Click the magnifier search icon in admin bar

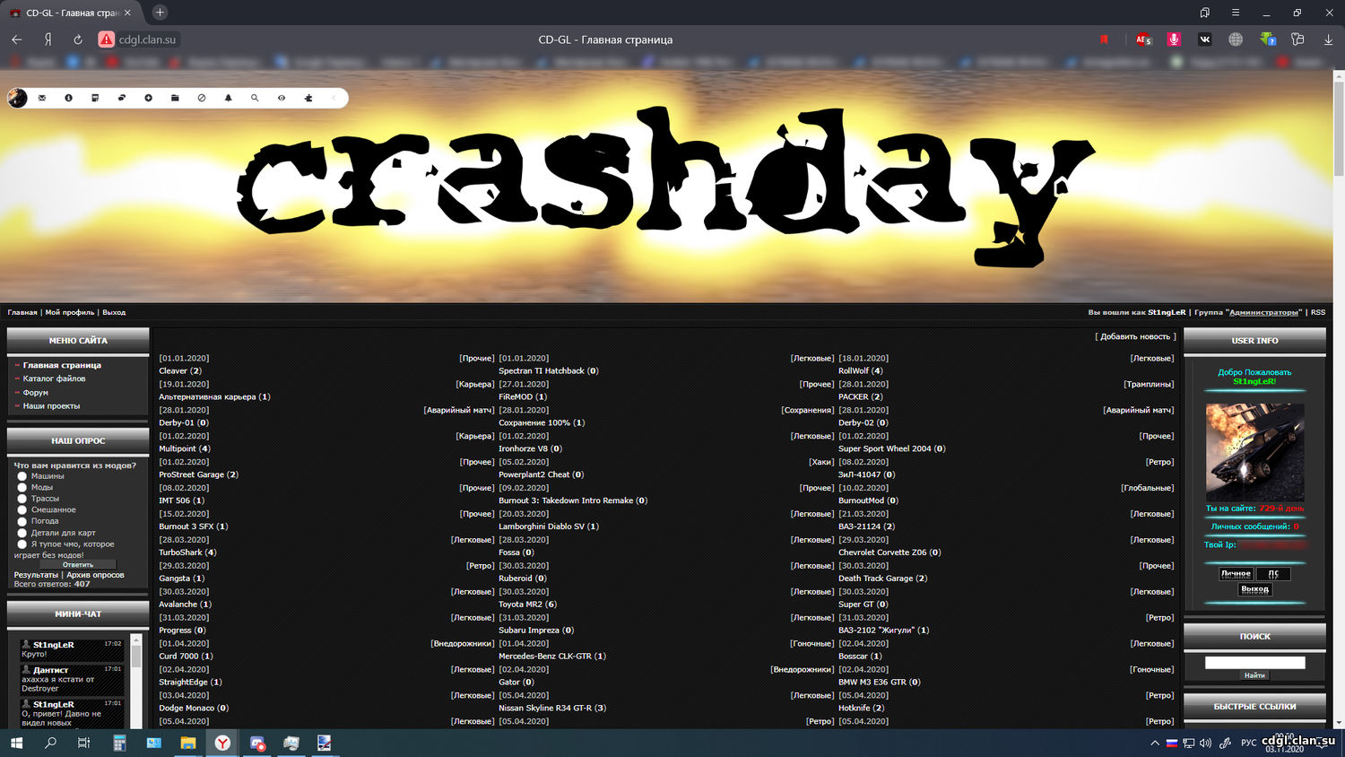[x=255, y=98]
